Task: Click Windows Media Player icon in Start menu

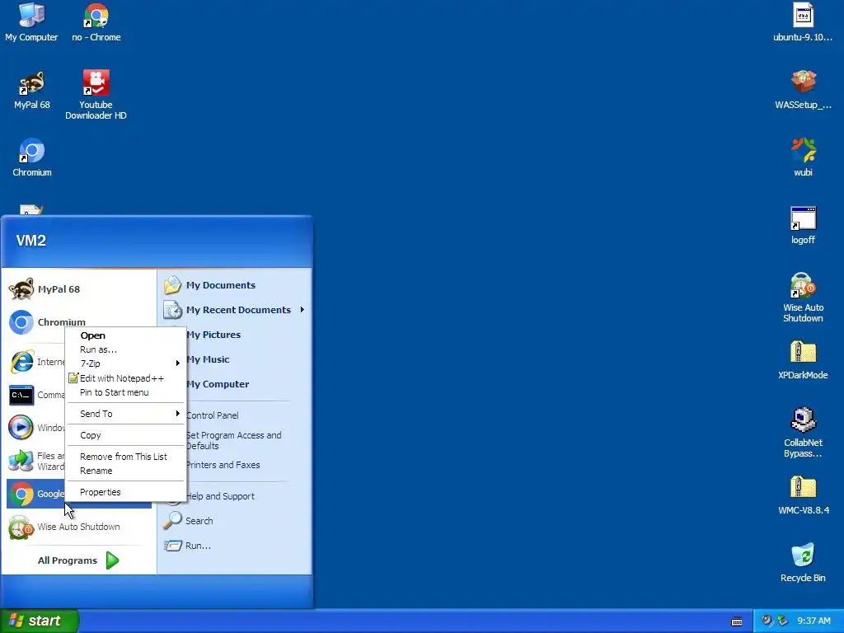Action: (x=21, y=428)
